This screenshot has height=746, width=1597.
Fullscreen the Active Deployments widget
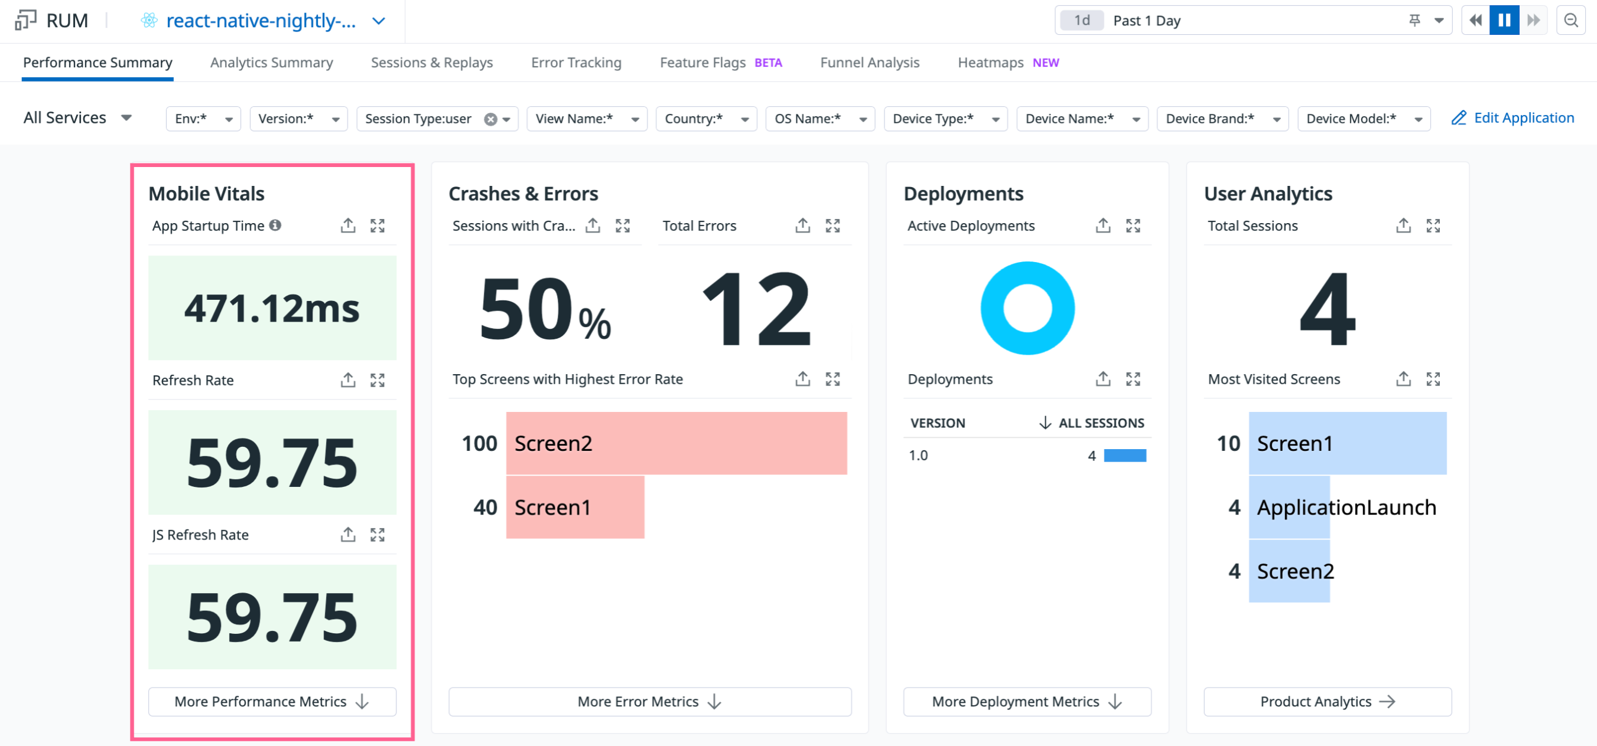tap(1133, 225)
